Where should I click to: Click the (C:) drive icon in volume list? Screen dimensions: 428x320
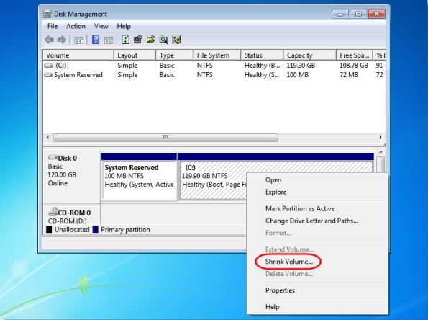pos(49,66)
